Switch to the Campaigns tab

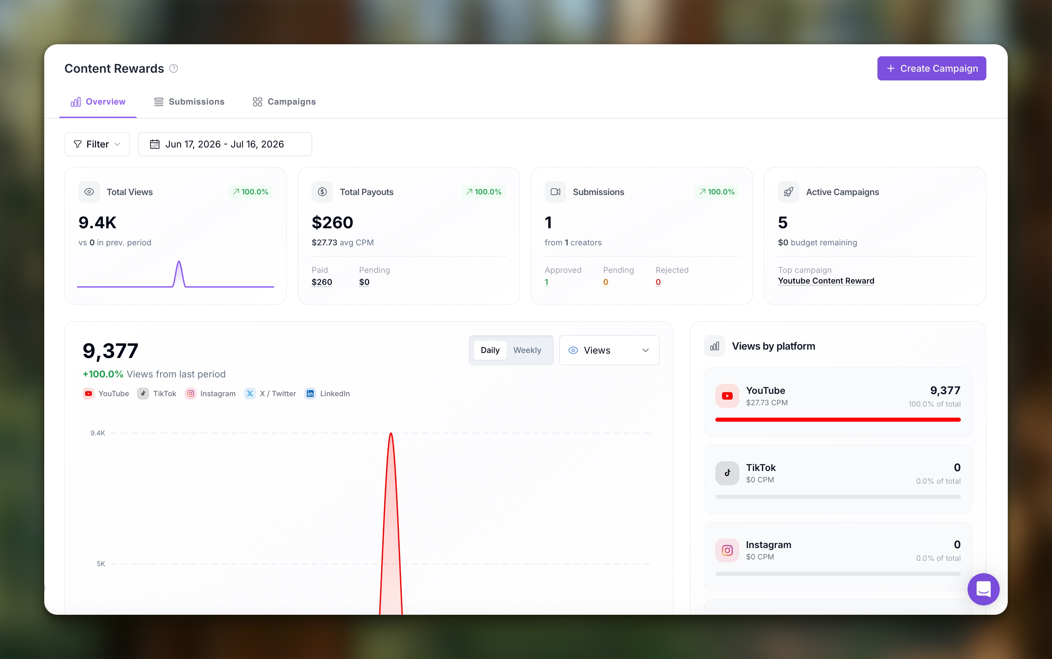click(284, 102)
